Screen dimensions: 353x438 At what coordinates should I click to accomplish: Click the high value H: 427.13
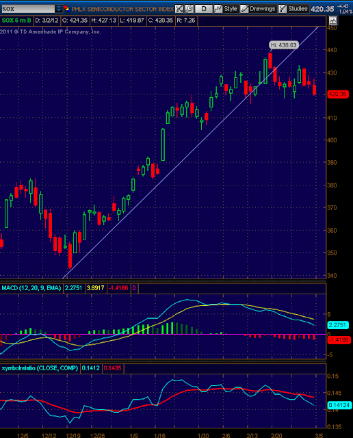click(x=103, y=21)
